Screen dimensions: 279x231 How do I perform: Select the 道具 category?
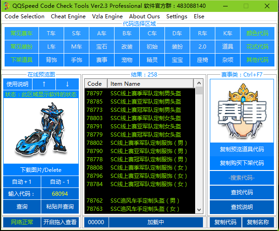click(228, 47)
